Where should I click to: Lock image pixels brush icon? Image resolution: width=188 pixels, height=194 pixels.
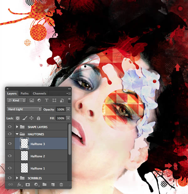(25, 118)
